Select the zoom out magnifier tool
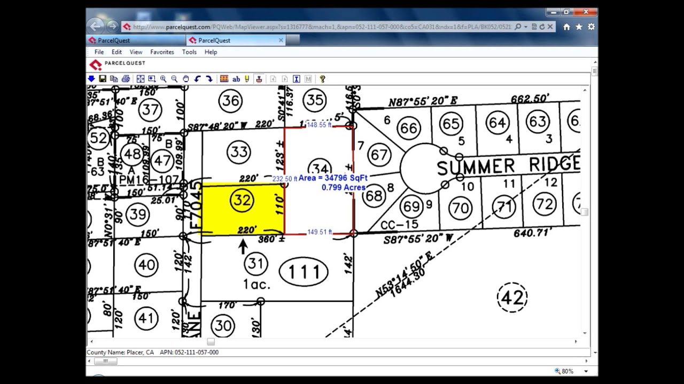 (x=174, y=79)
